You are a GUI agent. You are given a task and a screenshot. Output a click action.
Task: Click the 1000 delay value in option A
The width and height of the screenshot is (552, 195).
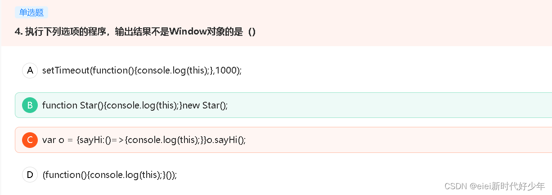[227, 71]
